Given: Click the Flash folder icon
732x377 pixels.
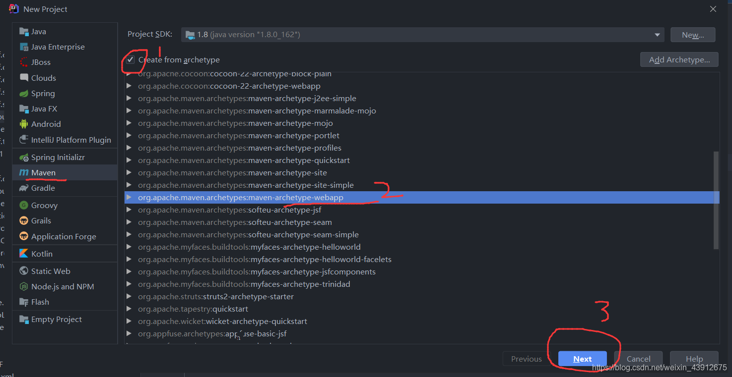Looking at the screenshot, I should tap(24, 302).
